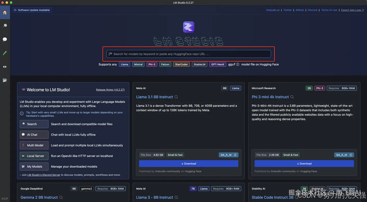Click the LM Studio purple logo
The width and height of the screenshot is (367, 202).
189,27
